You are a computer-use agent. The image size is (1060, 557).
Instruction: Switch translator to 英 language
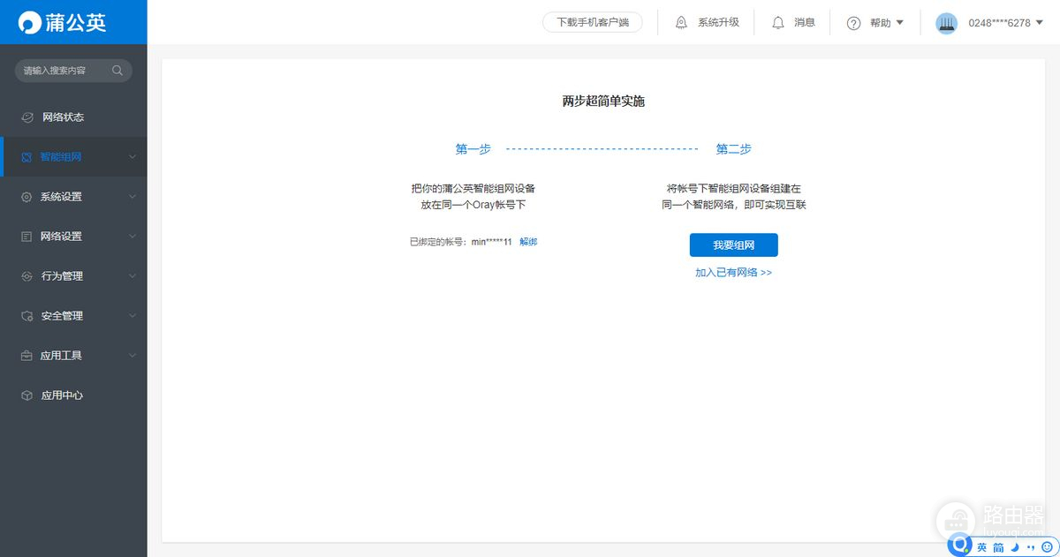pyautogui.click(x=980, y=547)
